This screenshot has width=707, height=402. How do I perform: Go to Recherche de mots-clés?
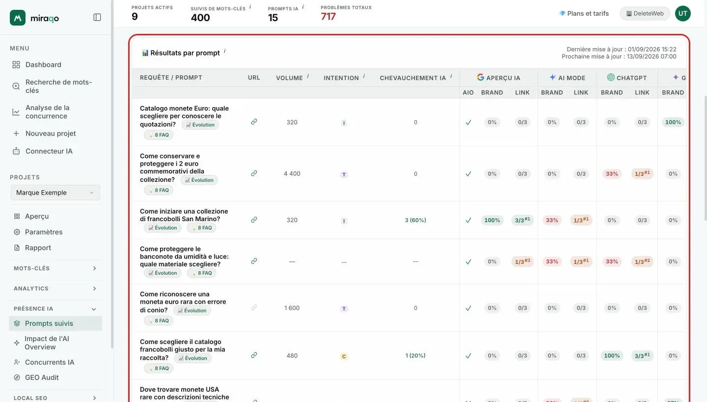click(55, 86)
